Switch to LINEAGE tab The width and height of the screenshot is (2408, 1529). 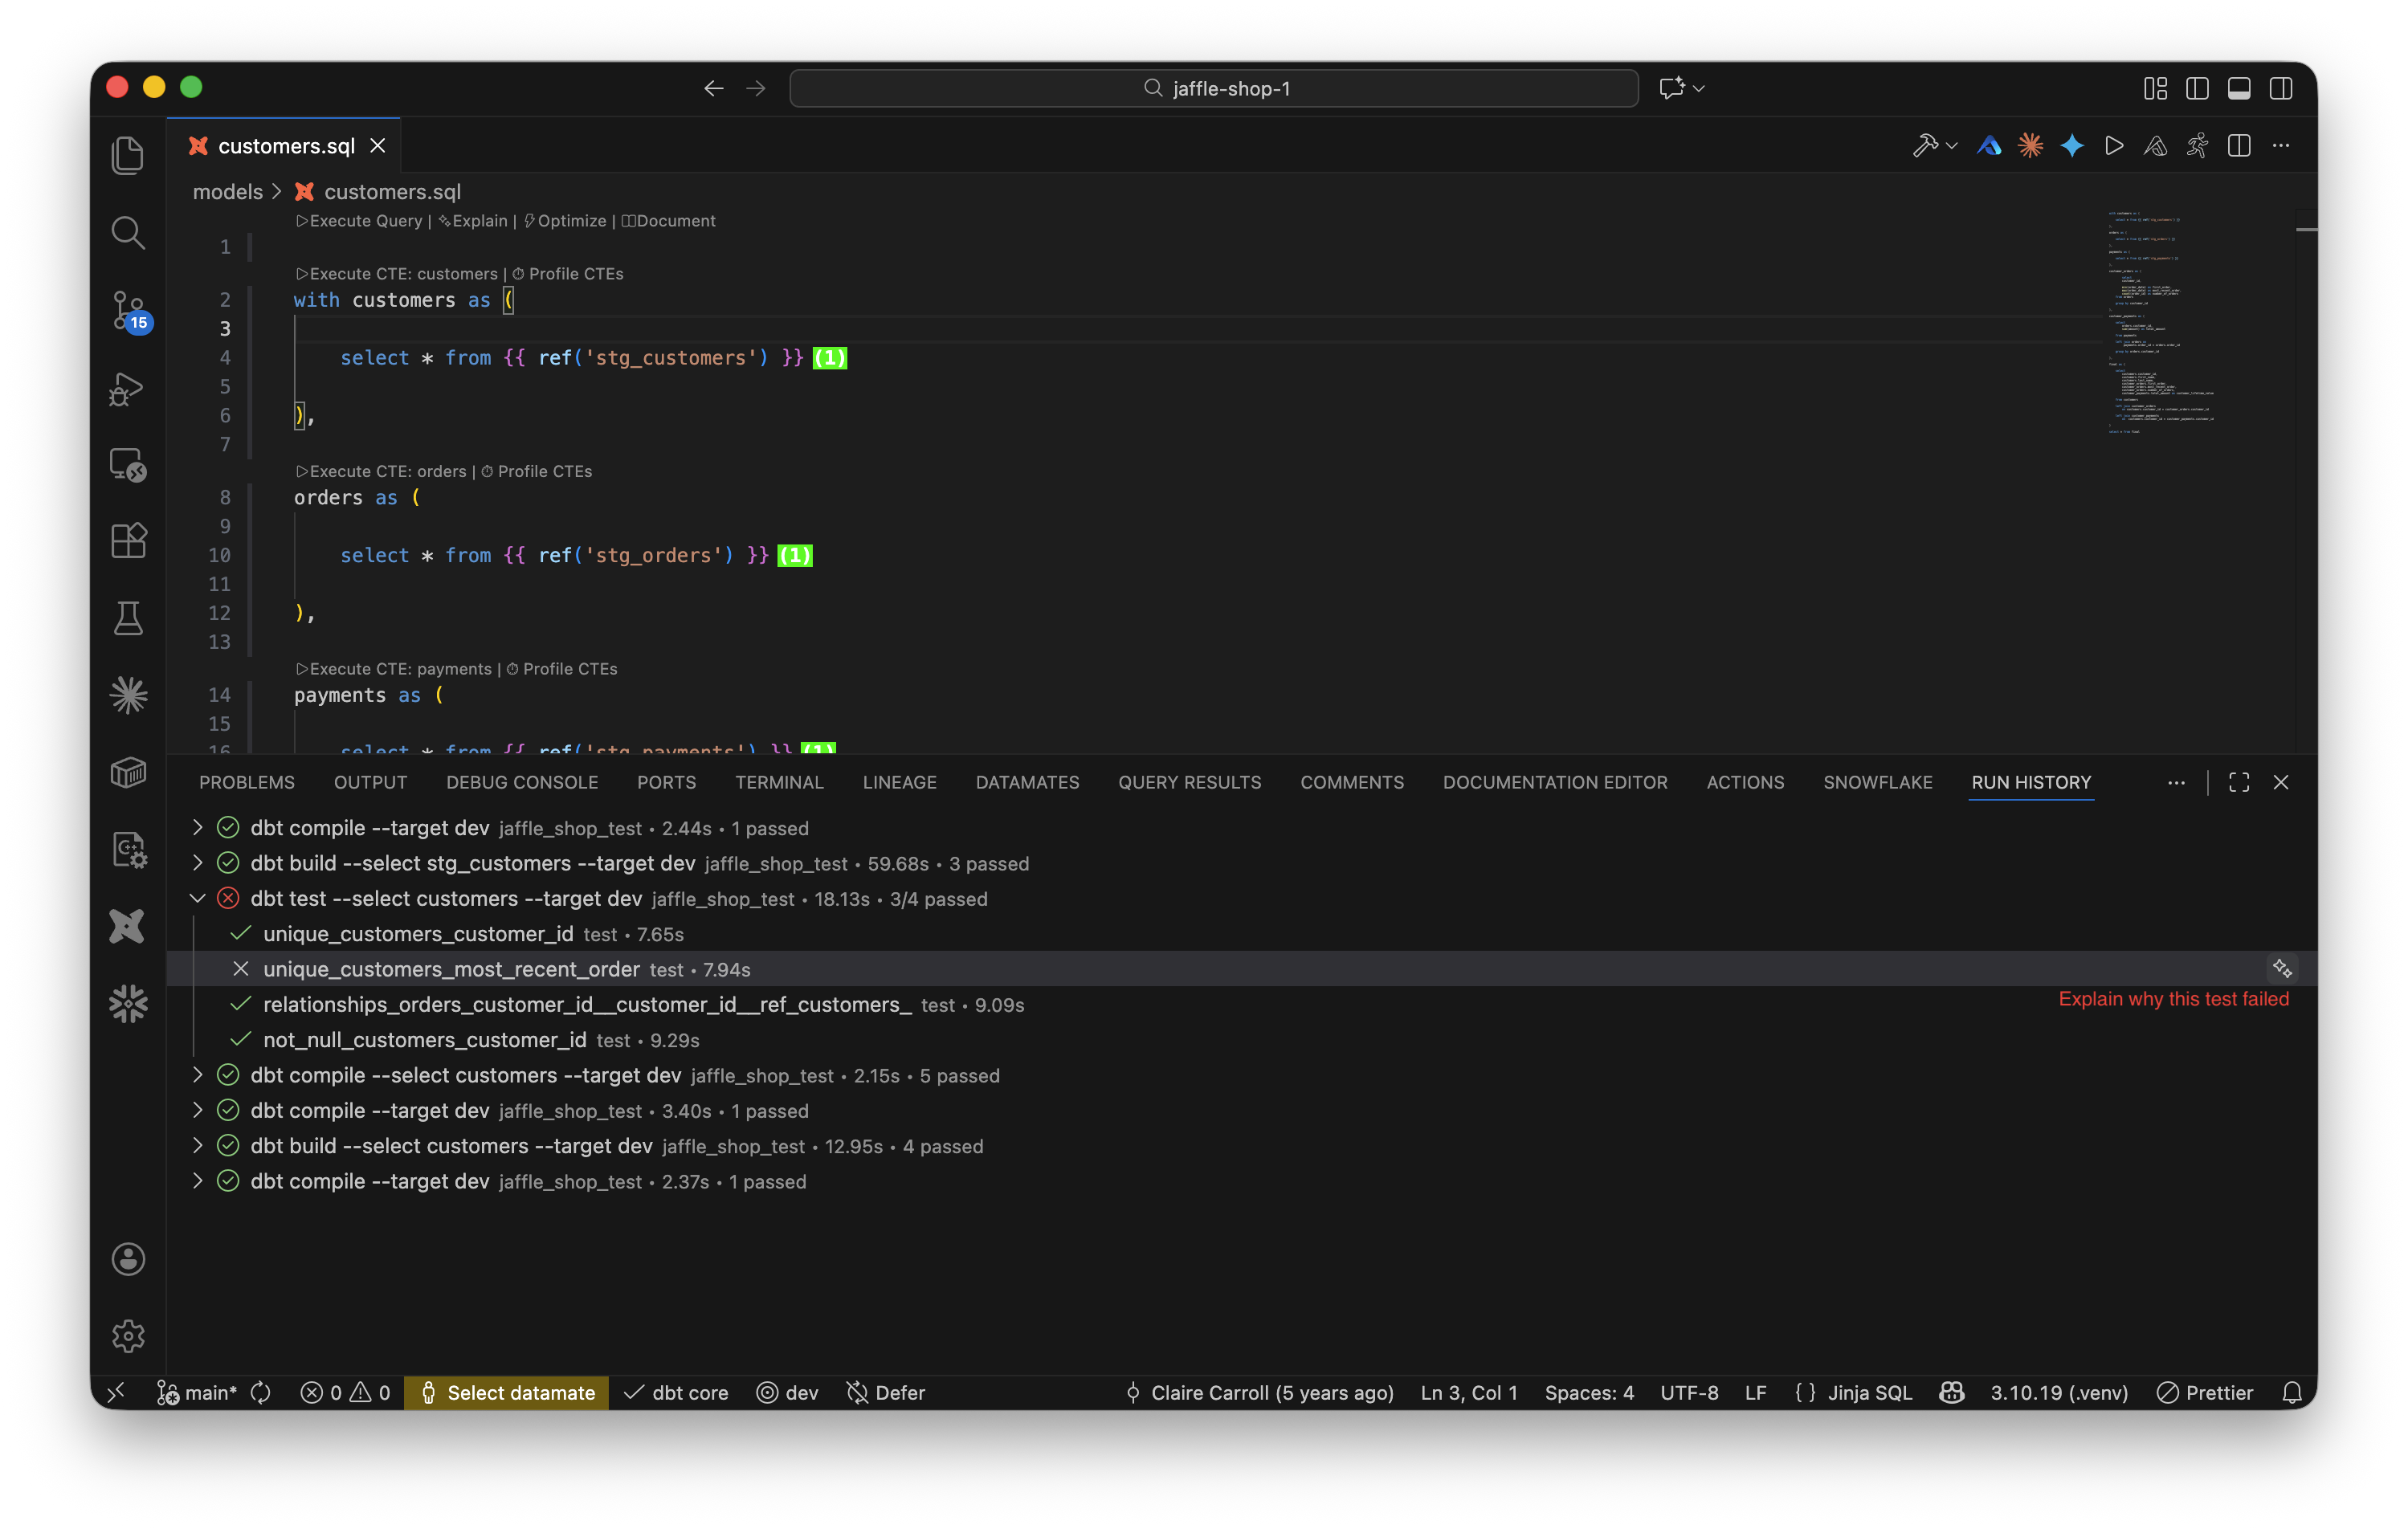coord(899,782)
